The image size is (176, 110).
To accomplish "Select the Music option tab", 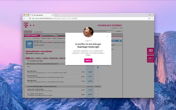I will [x=32, y=58].
